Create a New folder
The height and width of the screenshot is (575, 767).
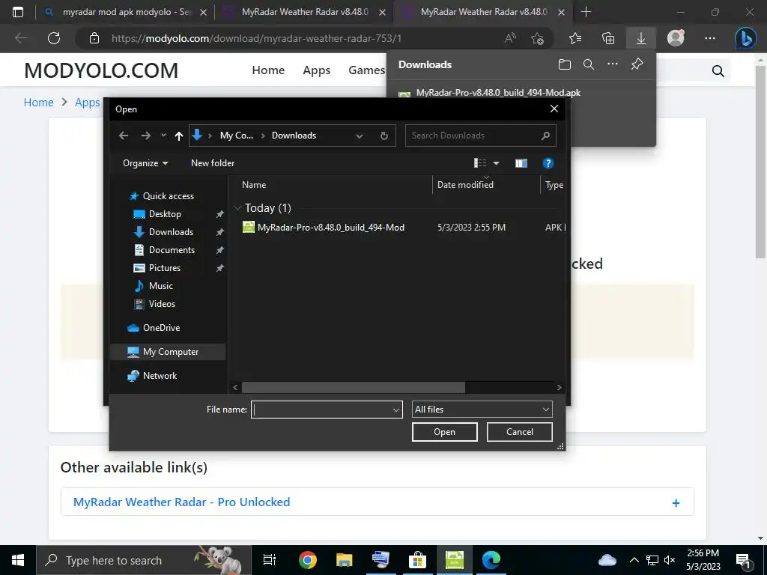coord(213,163)
